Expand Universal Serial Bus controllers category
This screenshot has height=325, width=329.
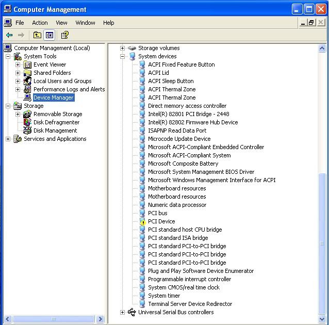[x=123, y=313]
